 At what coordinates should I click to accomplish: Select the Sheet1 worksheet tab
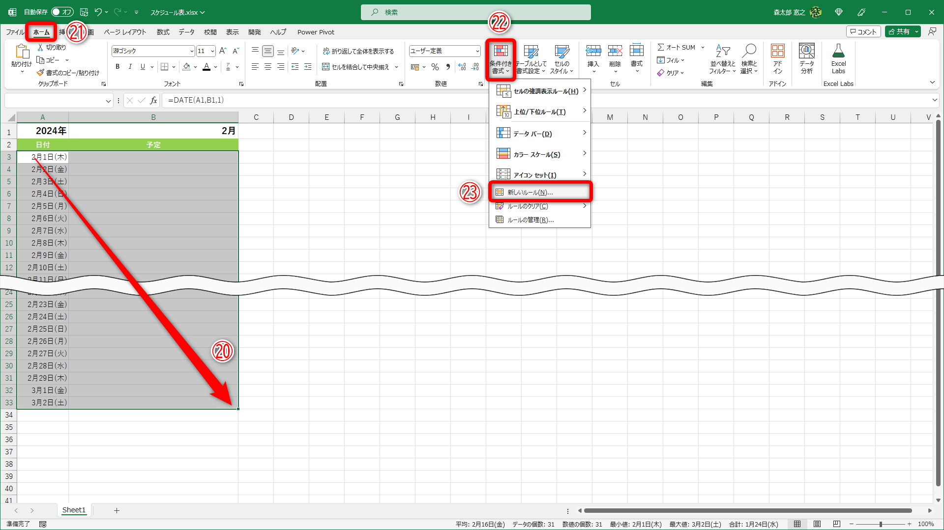click(74, 510)
